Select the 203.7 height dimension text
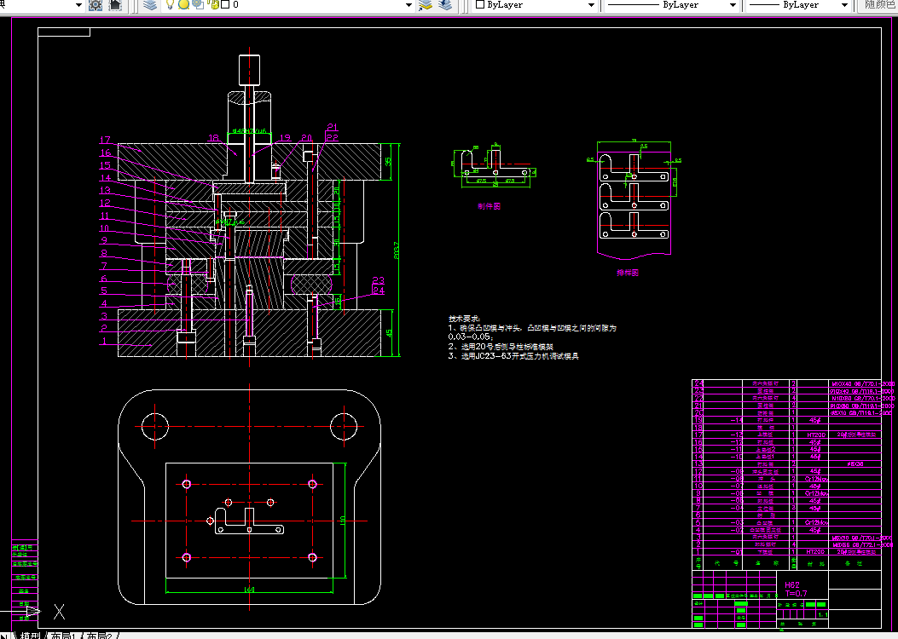 click(397, 250)
